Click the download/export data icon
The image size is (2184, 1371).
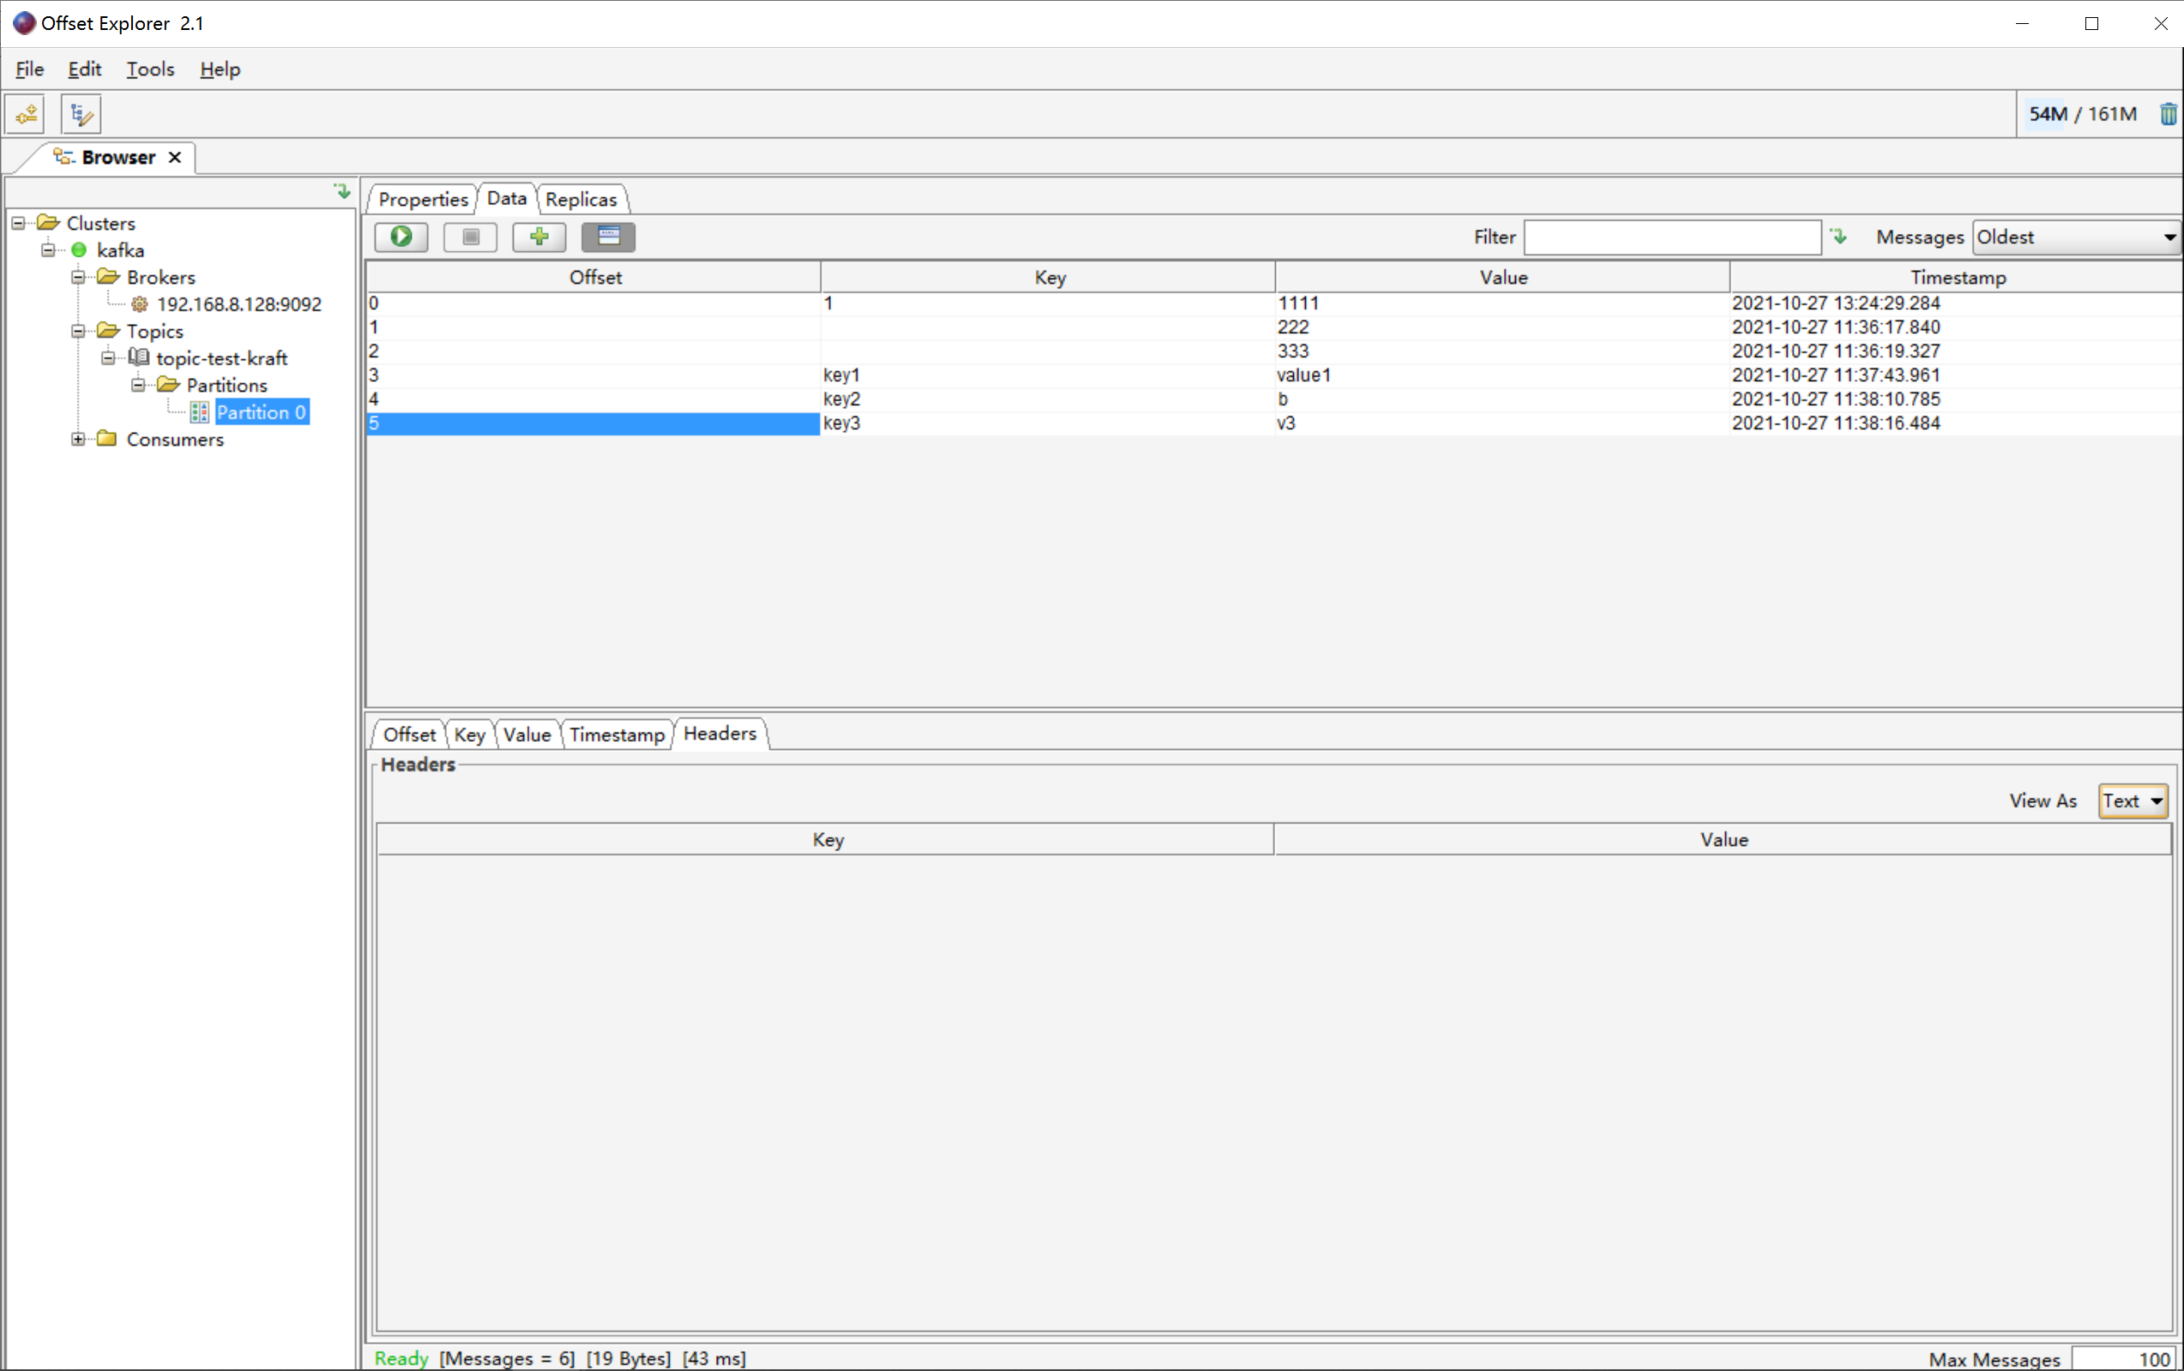click(1838, 236)
